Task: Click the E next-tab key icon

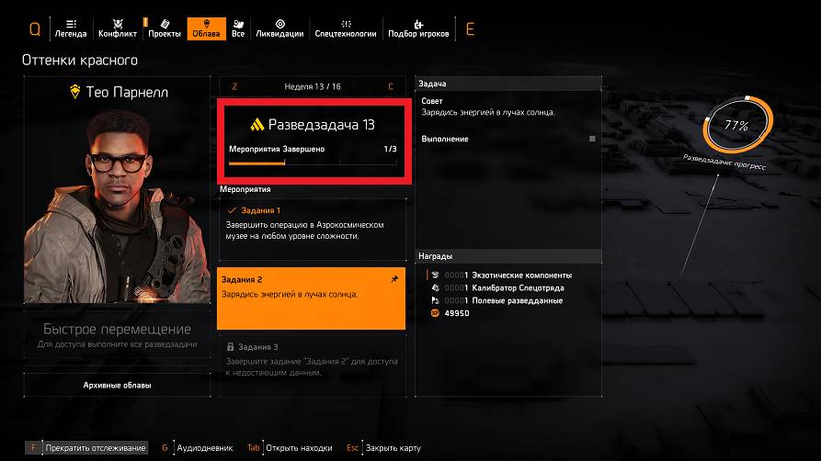Action: pos(470,29)
